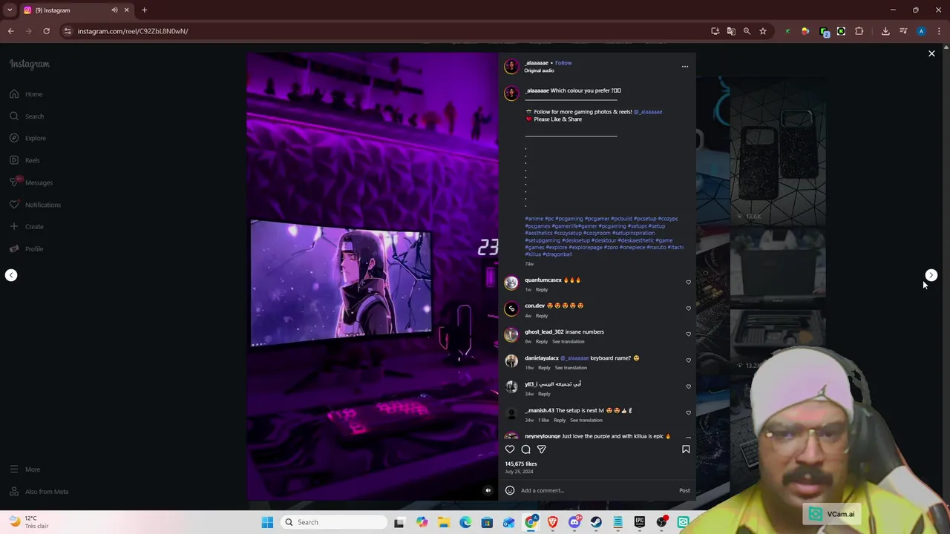Click _alaaaaae profile avatar in header

pos(511,67)
